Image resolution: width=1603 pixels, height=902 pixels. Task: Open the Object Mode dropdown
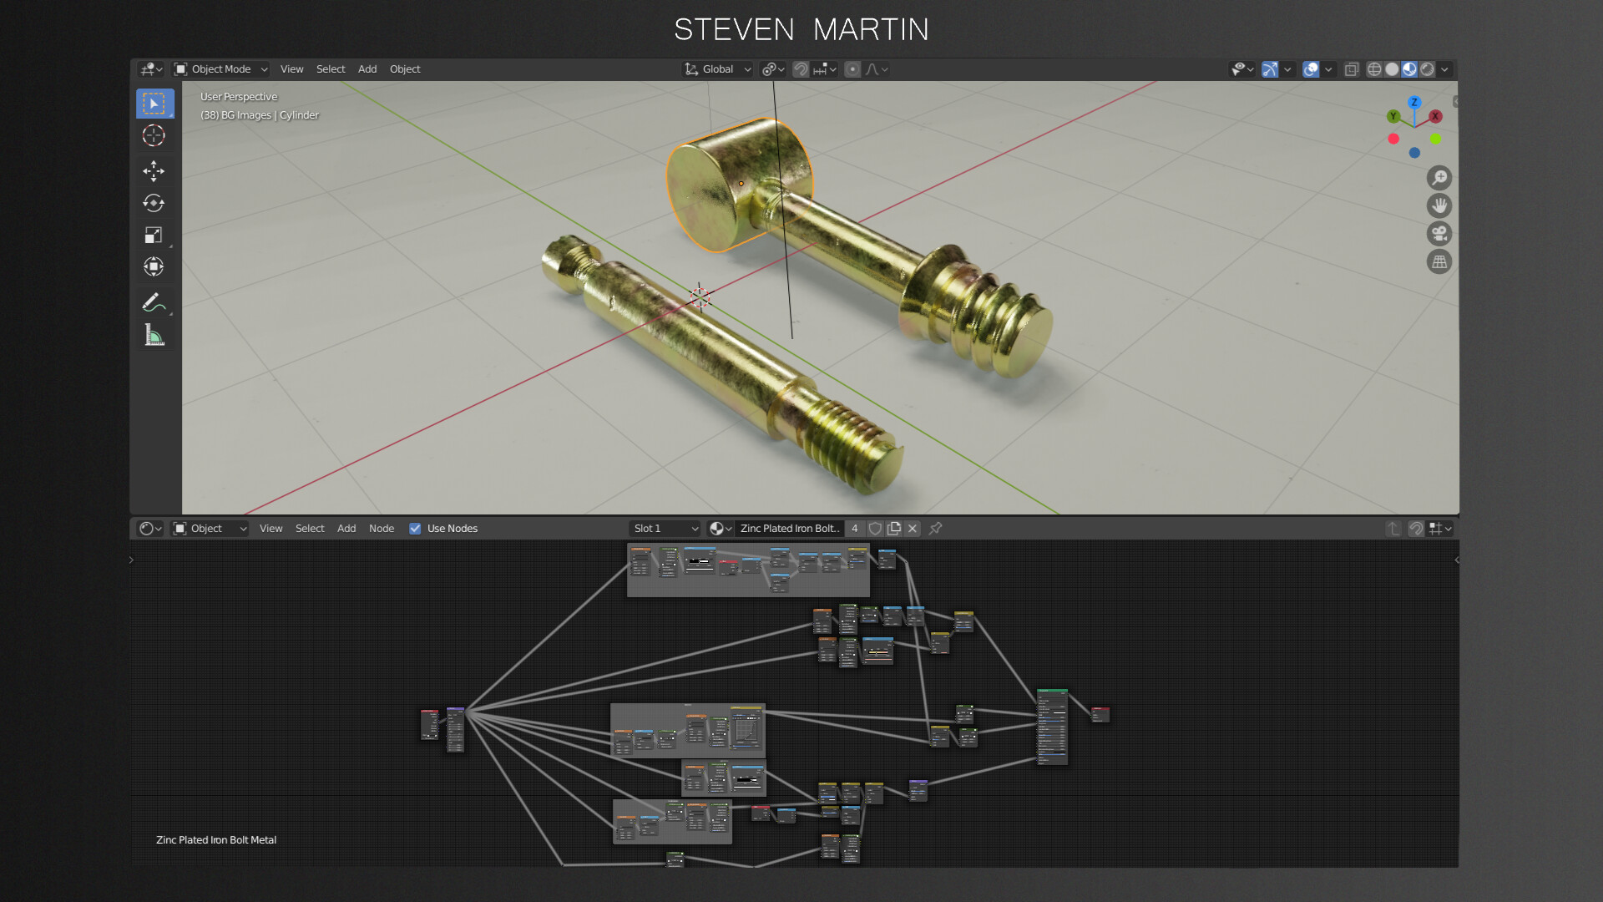[x=221, y=69]
